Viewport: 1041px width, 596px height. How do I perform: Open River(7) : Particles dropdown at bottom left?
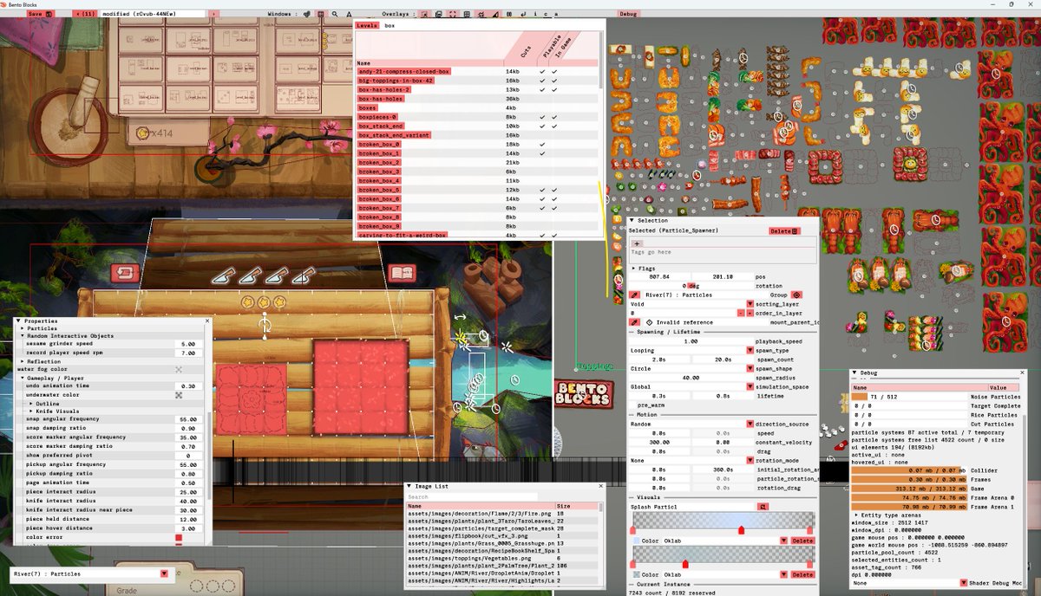point(163,573)
